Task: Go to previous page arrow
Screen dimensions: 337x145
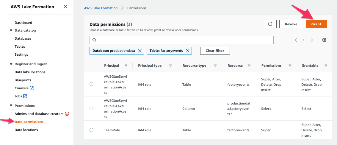Action: [296, 40]
